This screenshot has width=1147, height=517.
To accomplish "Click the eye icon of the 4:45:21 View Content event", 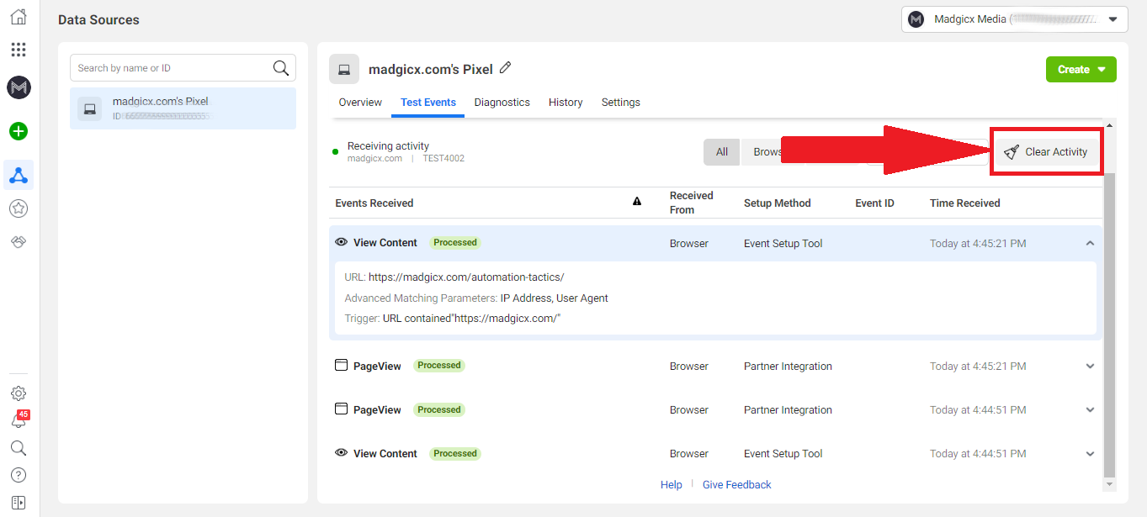I will coord(342,242).
